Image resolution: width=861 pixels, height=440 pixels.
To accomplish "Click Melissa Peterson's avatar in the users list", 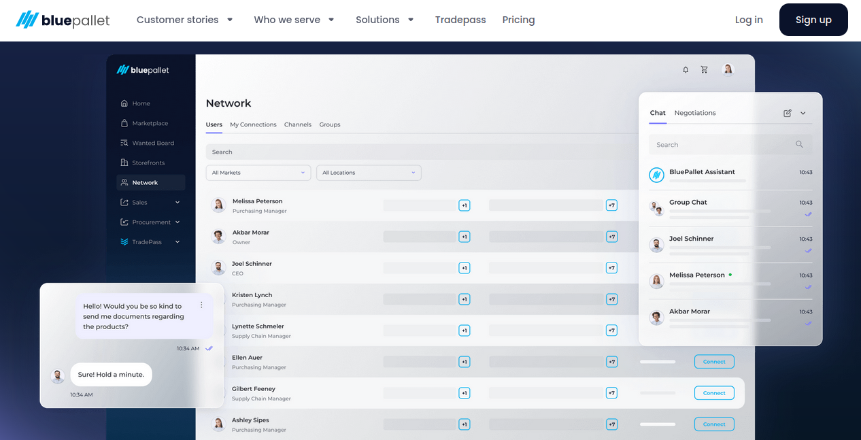I will [x=218, y=205].
